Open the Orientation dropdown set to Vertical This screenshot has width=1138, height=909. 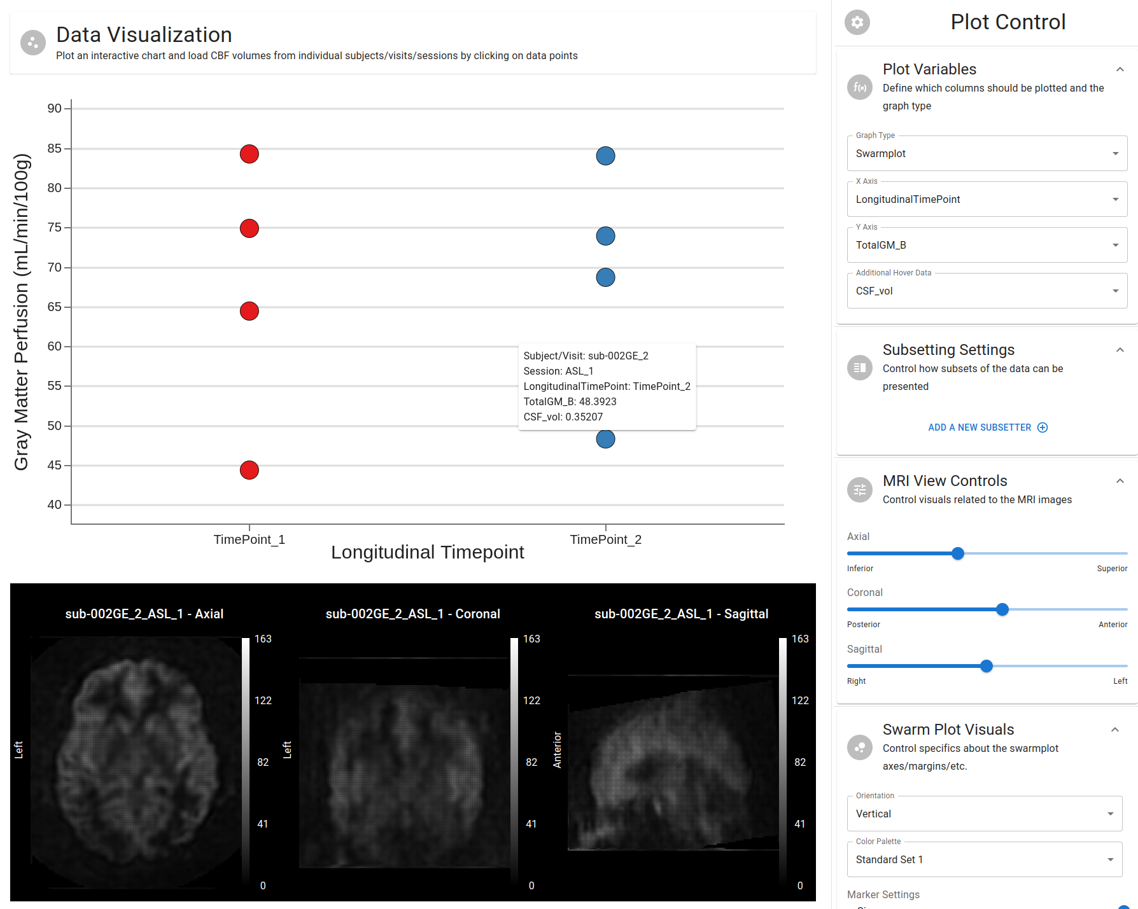coord(985,814)
